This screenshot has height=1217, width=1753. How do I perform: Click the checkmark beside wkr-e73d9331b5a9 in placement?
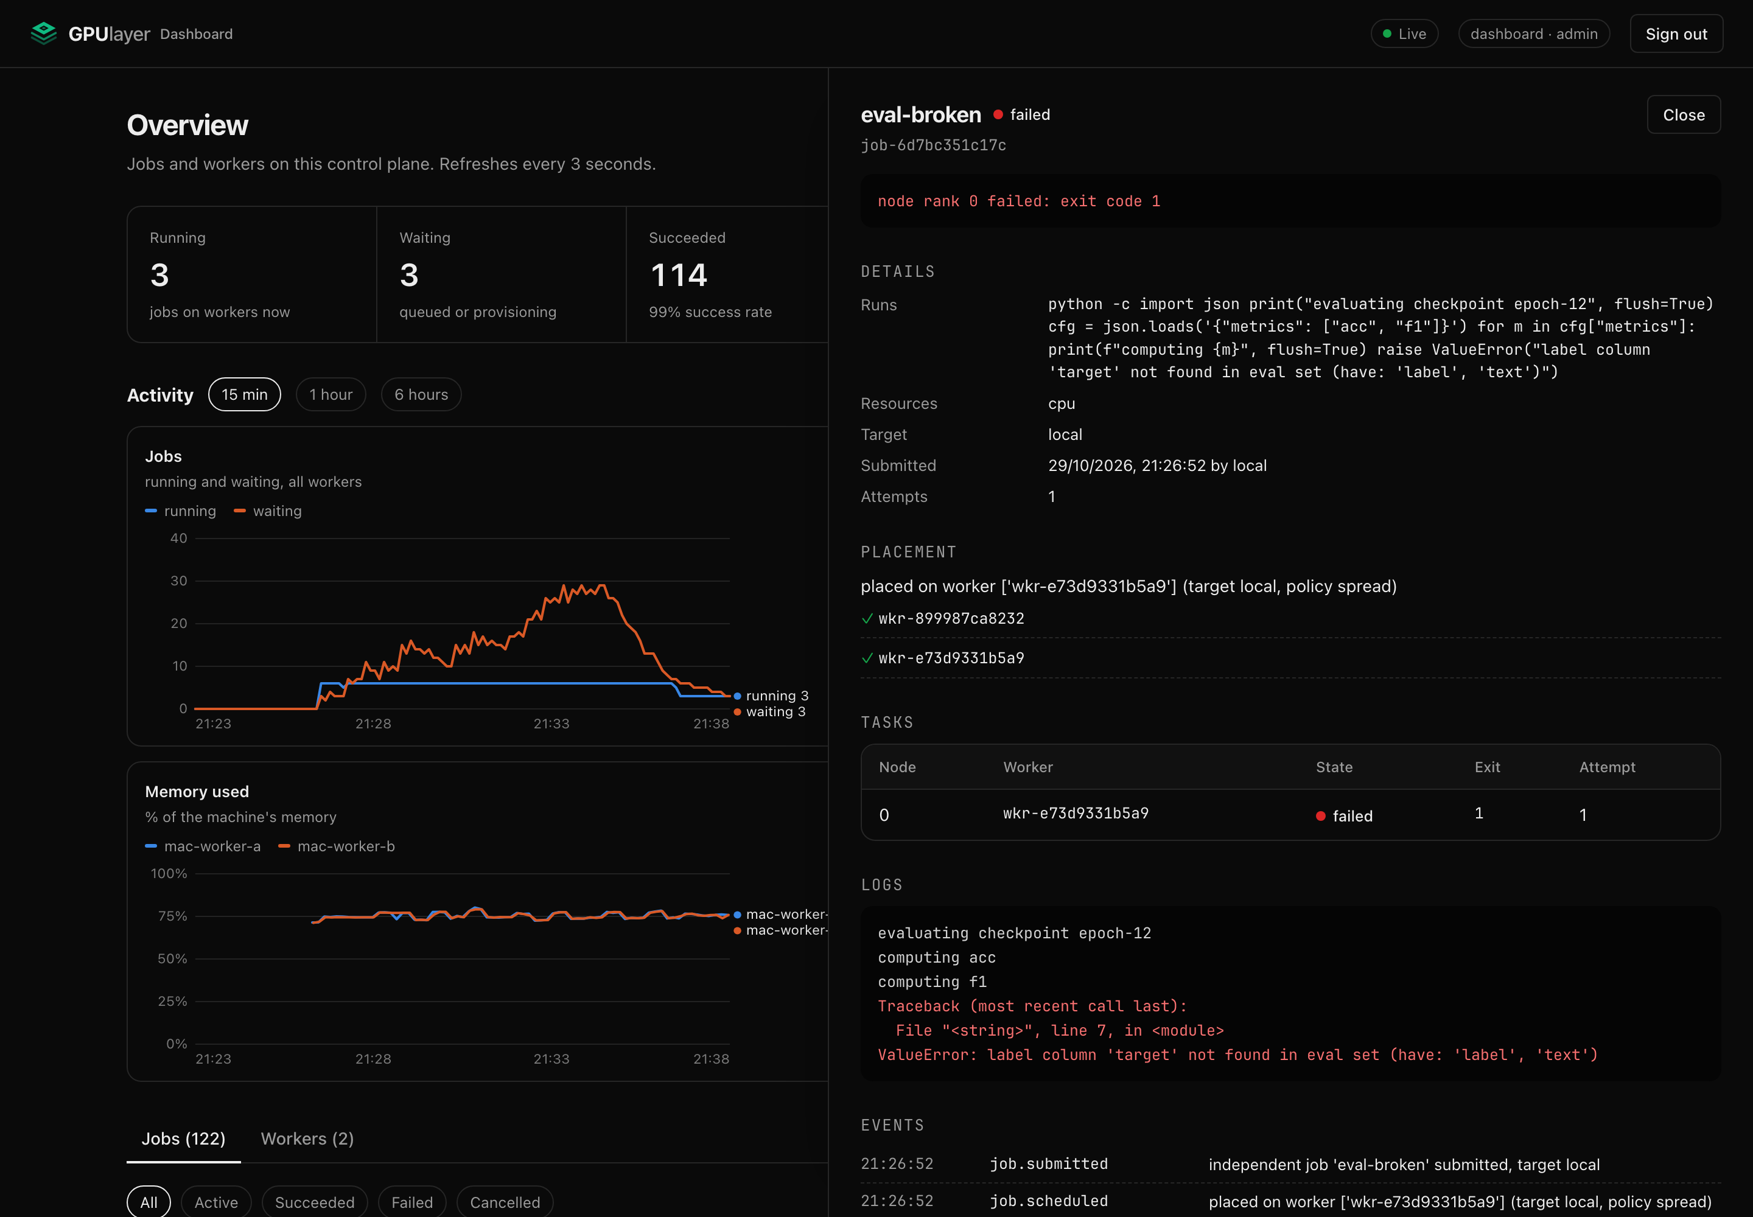pos(867,658)
